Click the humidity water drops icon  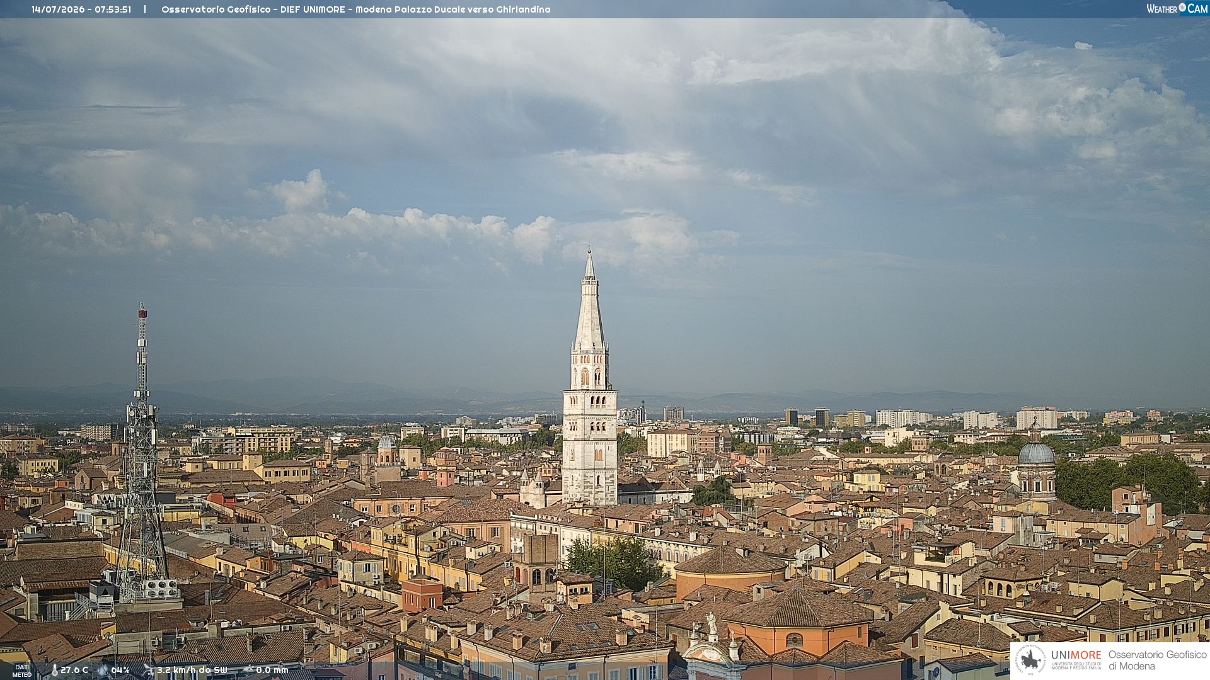(103, 671)
